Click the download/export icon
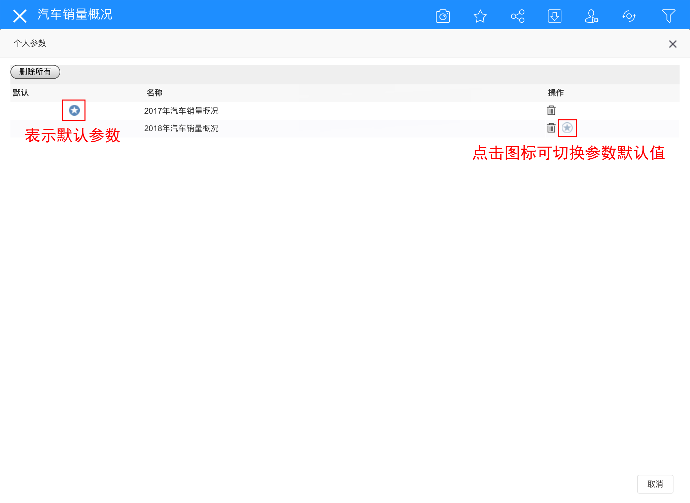The image size is (690, 503). (x=554, y=16)
